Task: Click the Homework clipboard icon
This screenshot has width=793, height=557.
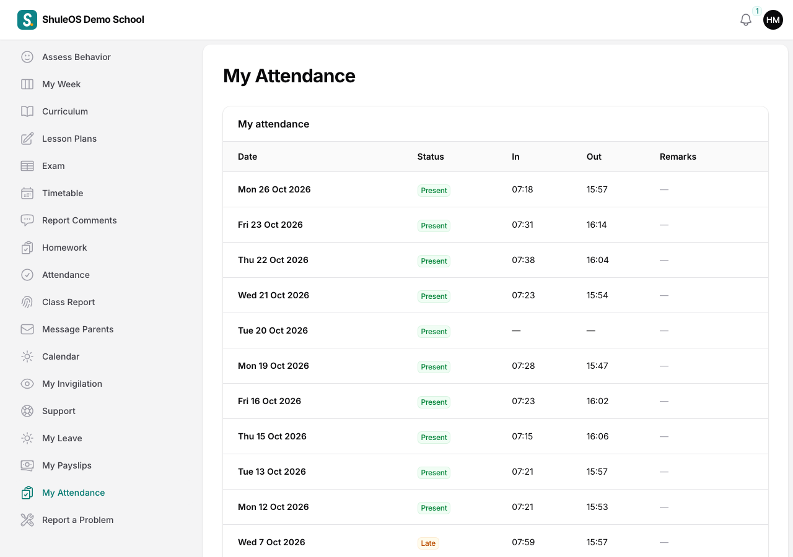Action: [27, 248]
